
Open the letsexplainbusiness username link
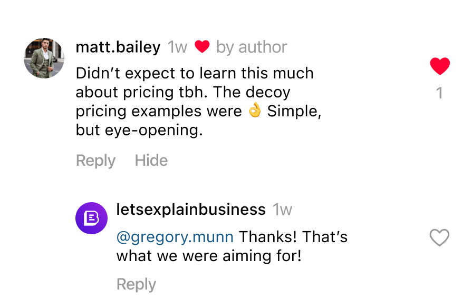tap(190, 210)
